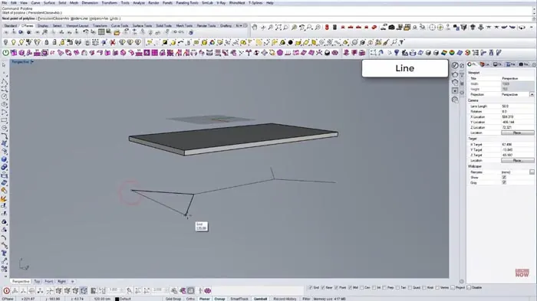Click the yellow folder icon in CPlanes toolbar

(x=117, y=32)
